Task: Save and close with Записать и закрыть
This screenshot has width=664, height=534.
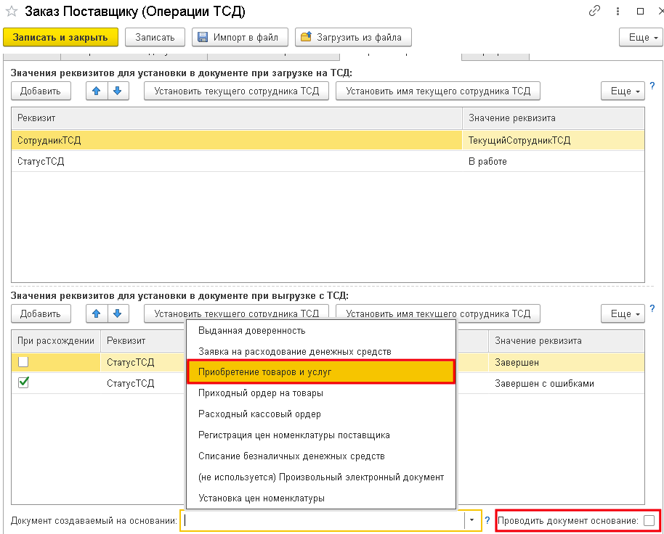Action: point(60,37)
